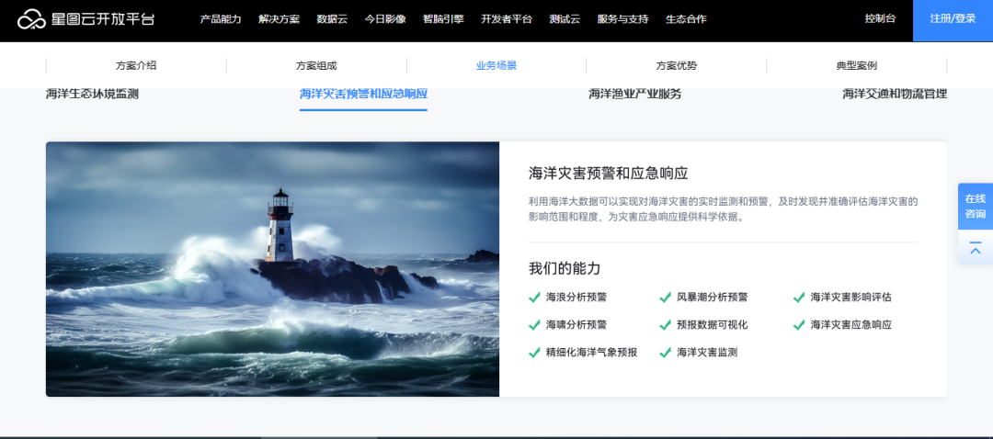Click checkmark icon beside 预报数据可视化

(x=665, y=325)
